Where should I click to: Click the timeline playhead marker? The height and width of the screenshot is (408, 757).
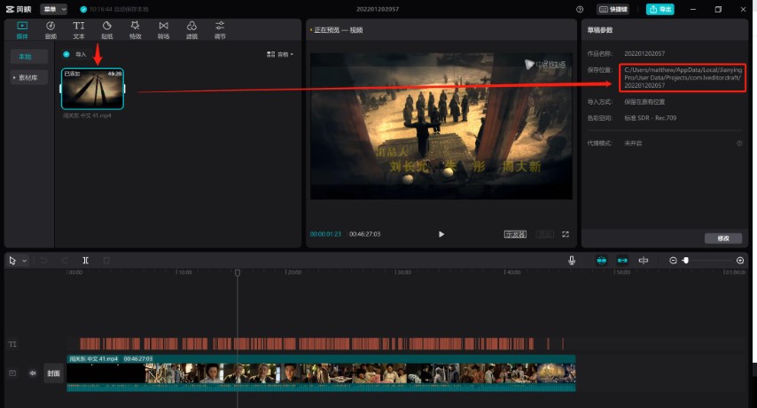pos(238,273)
